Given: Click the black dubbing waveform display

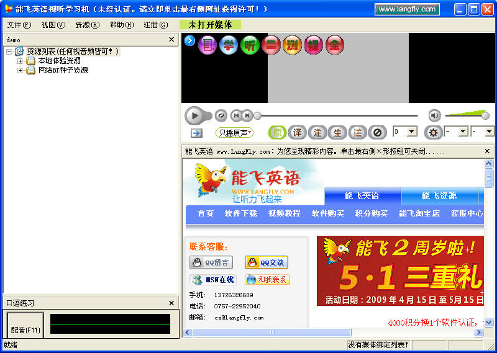Looking at the screenshot, I should pyautogui.click(x=111, y=324).
